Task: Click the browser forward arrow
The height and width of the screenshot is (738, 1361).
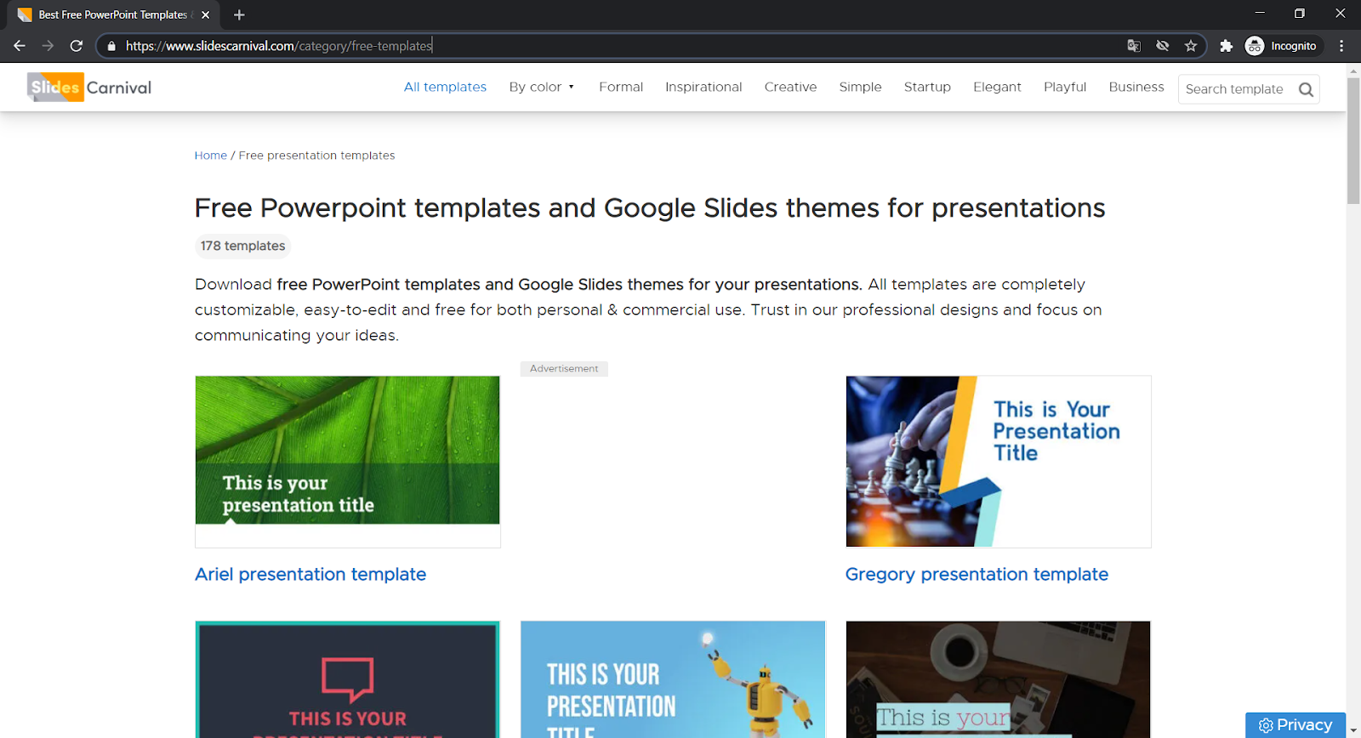Action: 48,46
